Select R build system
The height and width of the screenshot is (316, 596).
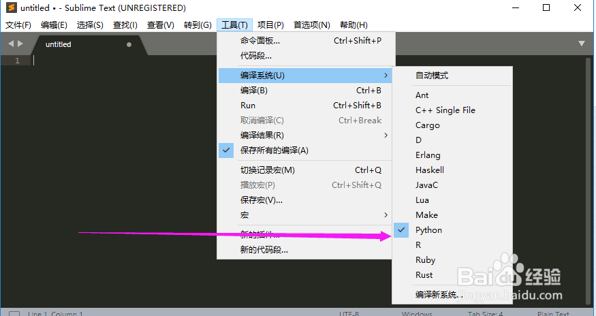[452, 245]
